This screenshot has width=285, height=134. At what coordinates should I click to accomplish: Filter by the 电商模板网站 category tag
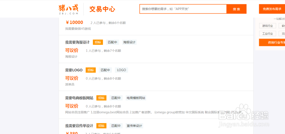[x=136, y=98]
